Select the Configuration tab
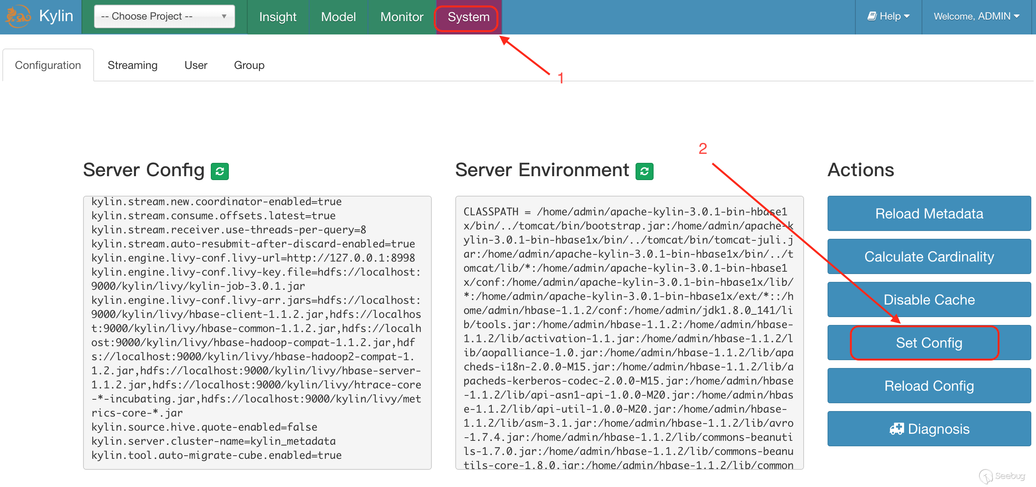 click(48, 65)
